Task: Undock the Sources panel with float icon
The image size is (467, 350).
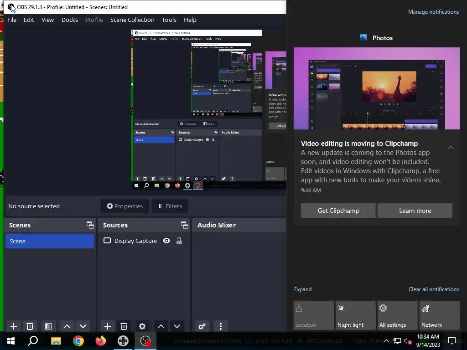Action: pos(184,225)
